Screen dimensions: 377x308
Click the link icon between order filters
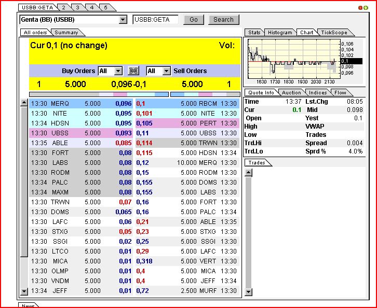134,71
